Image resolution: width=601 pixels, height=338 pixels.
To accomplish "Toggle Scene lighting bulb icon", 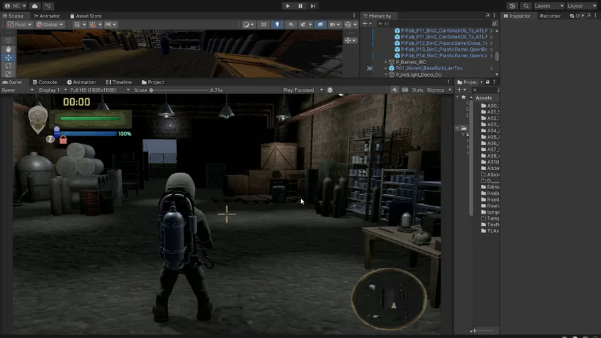I will coord(277,25).
